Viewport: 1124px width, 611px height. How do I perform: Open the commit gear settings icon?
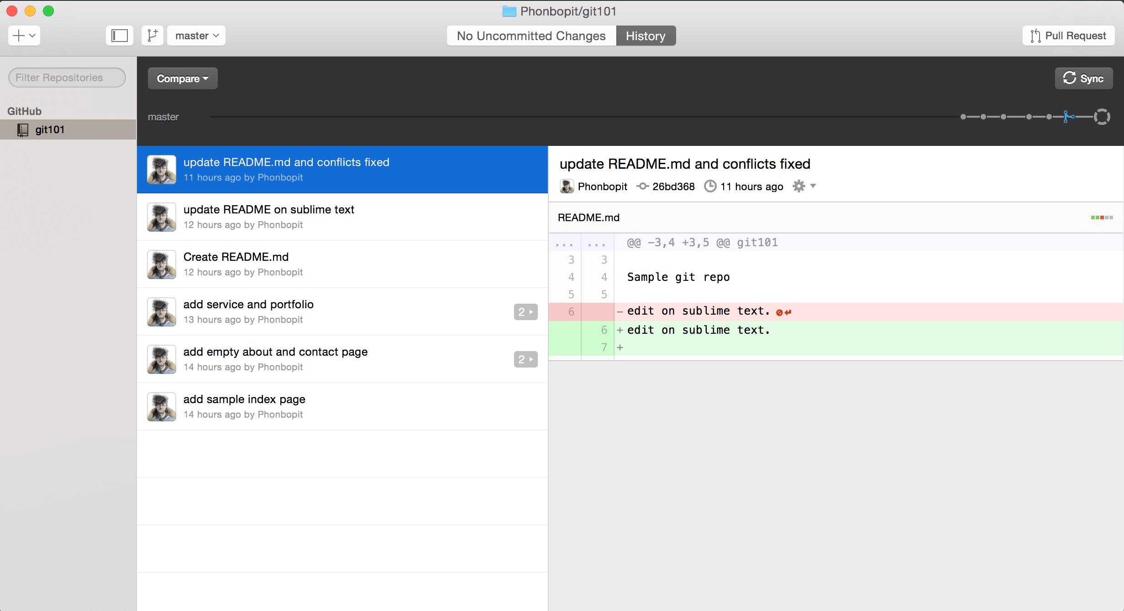click(x=799, y=186)
